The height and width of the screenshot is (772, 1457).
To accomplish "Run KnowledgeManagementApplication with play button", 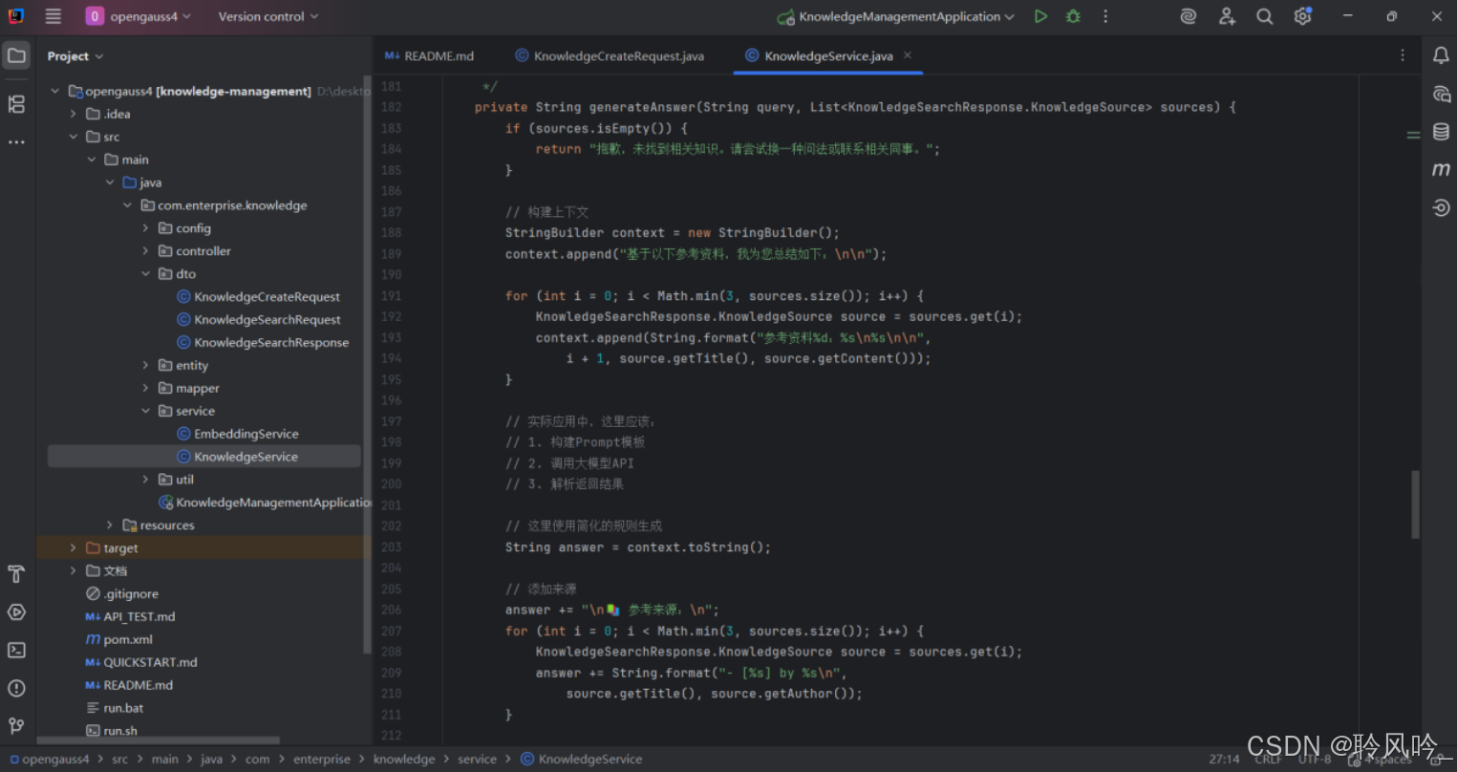I will click(1040, 16).
